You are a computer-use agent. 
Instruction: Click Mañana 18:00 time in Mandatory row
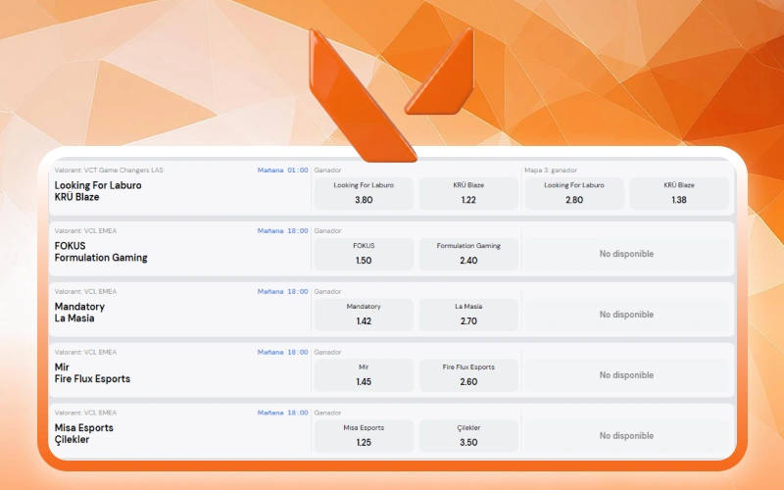282,291
